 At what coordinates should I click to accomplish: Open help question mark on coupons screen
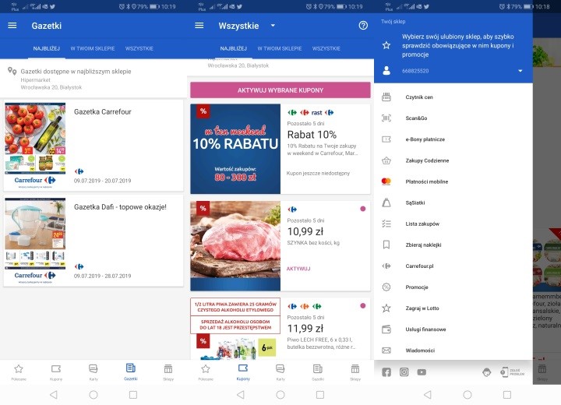(362, 26)
